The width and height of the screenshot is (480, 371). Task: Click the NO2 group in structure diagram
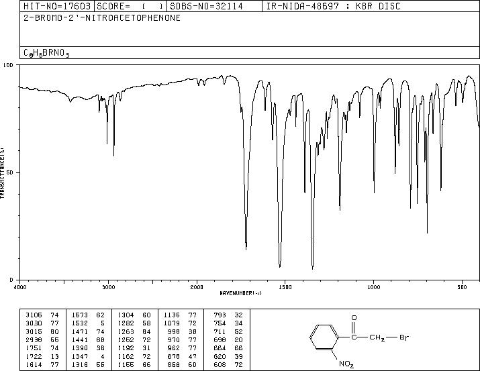coord(346,364)
